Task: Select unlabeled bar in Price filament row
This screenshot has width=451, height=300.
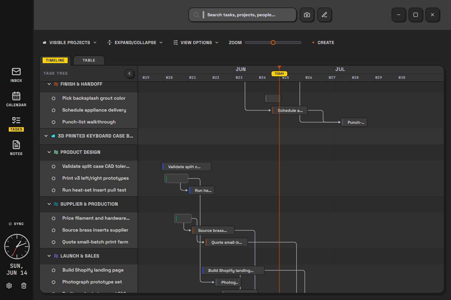Action: [x=183, y=218]
